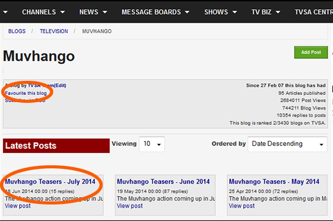Click the MUVHANGO breadcrumb text
The width and height of the screenshot is (333, 221).
pyautogui.click(x=97, y=31)
